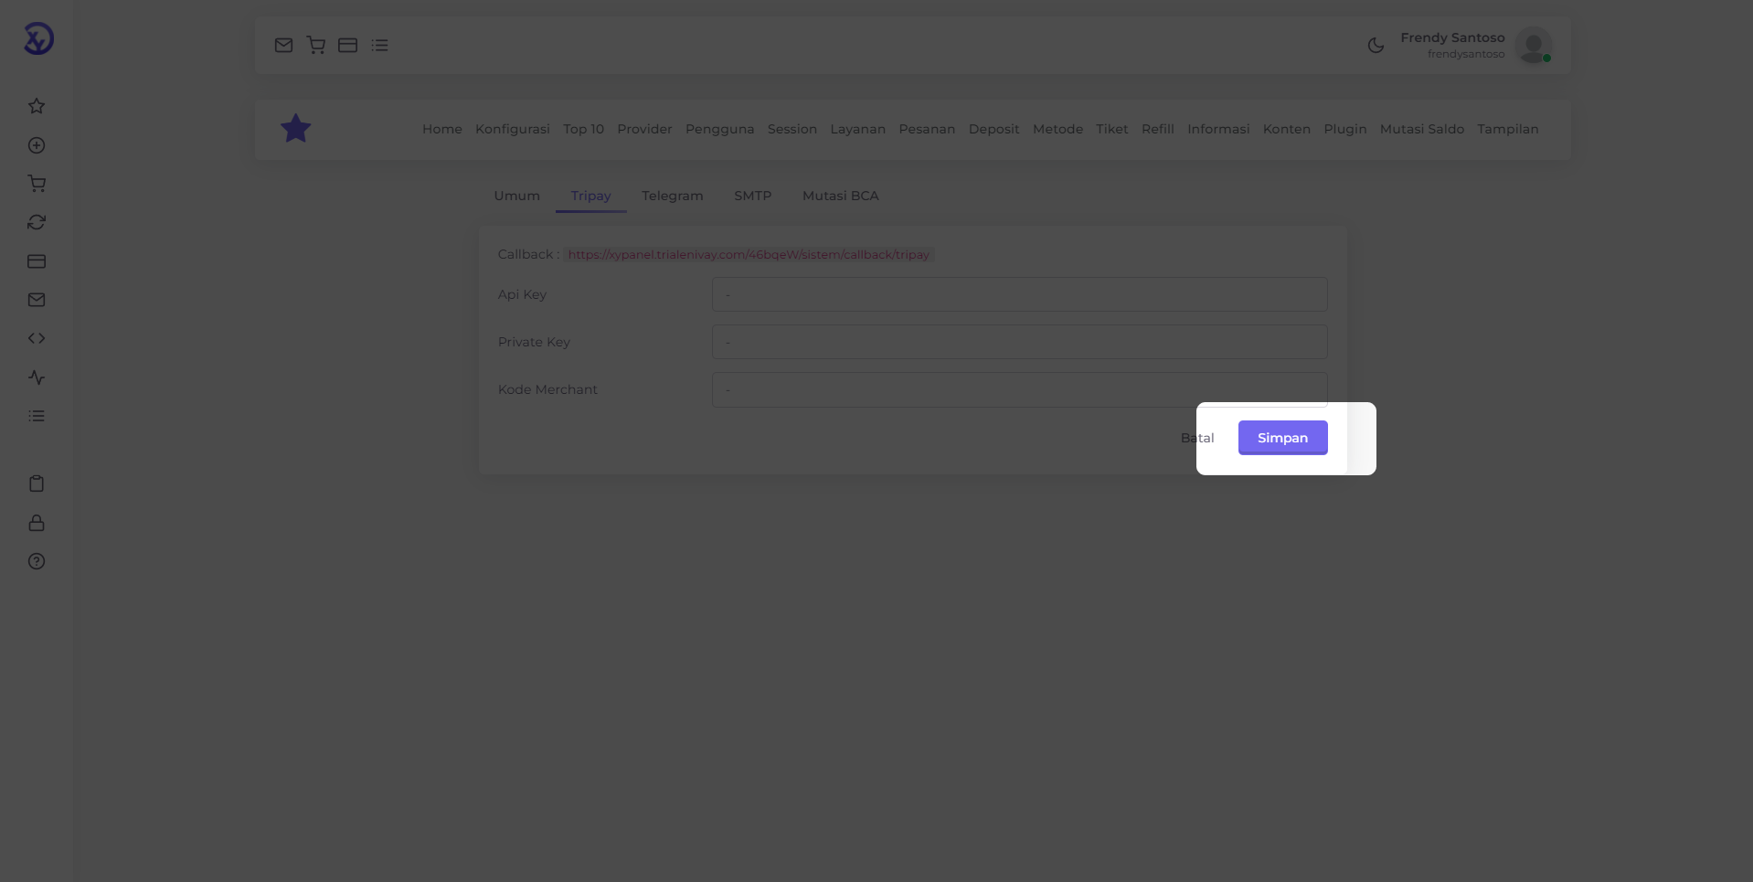Click the Batal cancel button
Viewport: 1753px width, 882px height.
coord(1197,438)
